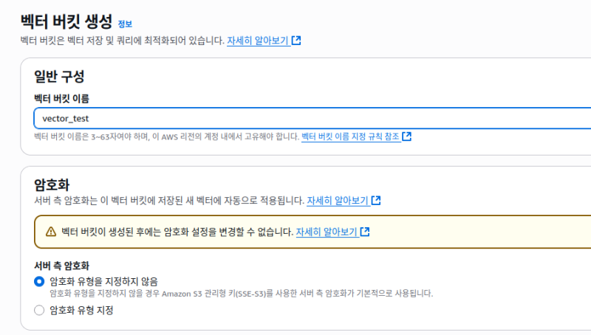Click external-link icon beside the naming rules link
591x335 pixels.
click(x=407, y=137)
